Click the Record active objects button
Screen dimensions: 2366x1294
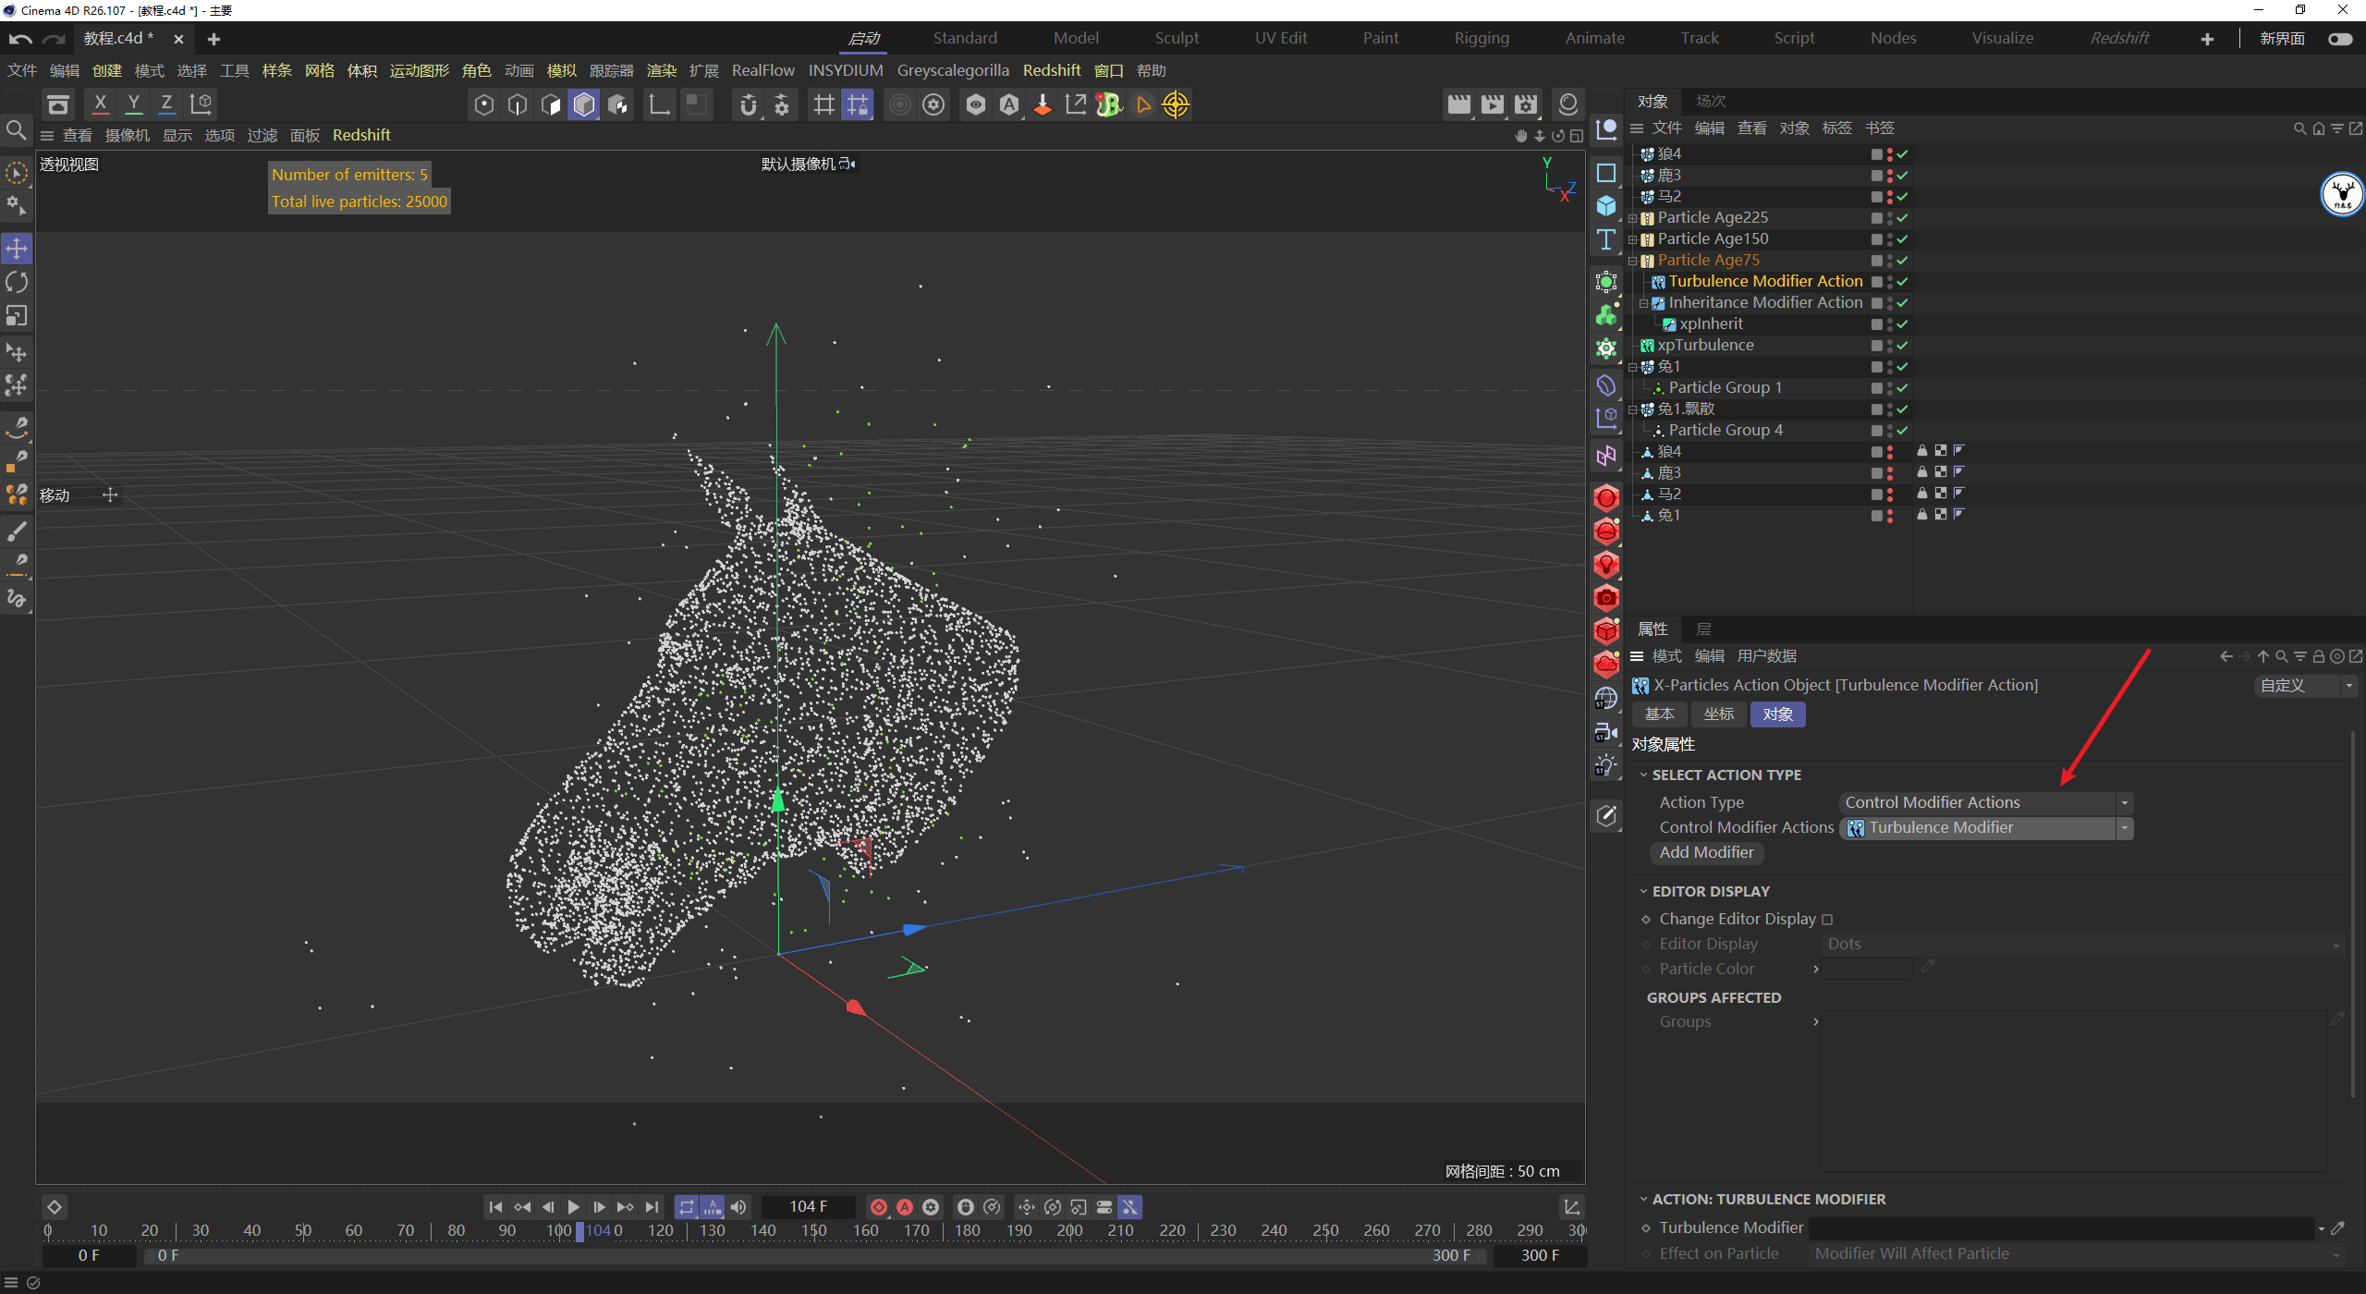(x=879, y=1207)
